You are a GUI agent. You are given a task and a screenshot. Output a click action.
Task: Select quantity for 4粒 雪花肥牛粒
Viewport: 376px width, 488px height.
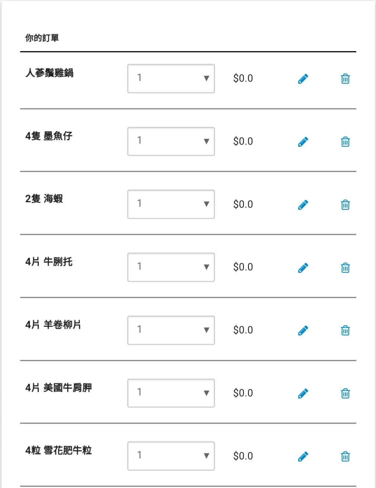coord(171,456)
